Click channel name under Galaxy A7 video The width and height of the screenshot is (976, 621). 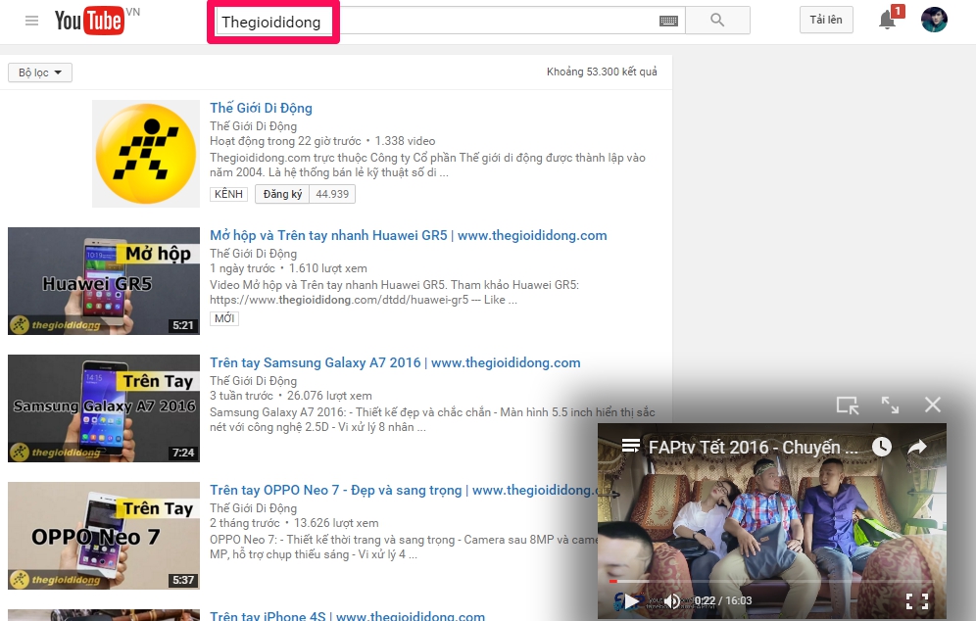(x=254, y=381)
